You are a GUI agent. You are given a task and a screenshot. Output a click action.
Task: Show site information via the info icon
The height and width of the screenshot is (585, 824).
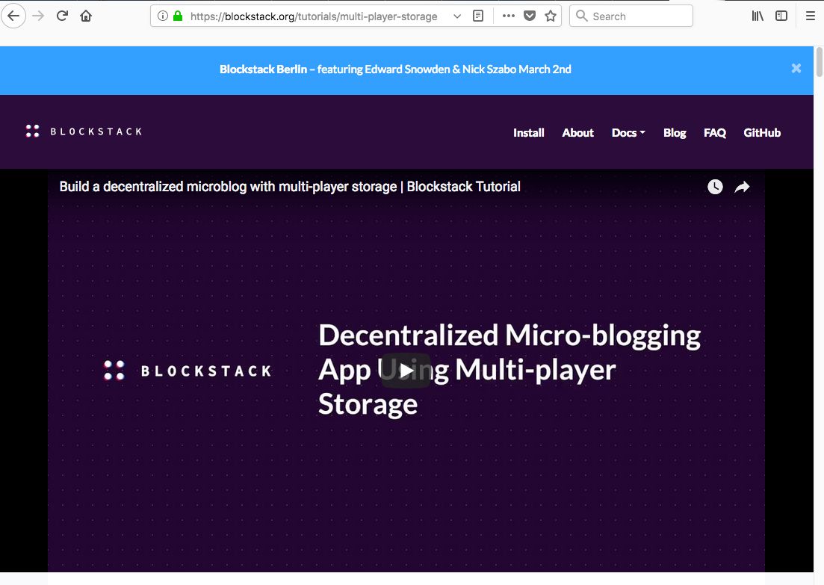[x=163, y=16]
